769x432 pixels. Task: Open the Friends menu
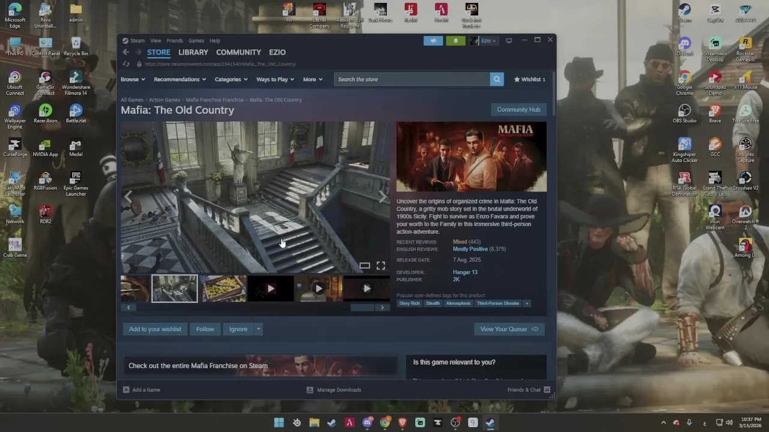click(x=175, y=41)
